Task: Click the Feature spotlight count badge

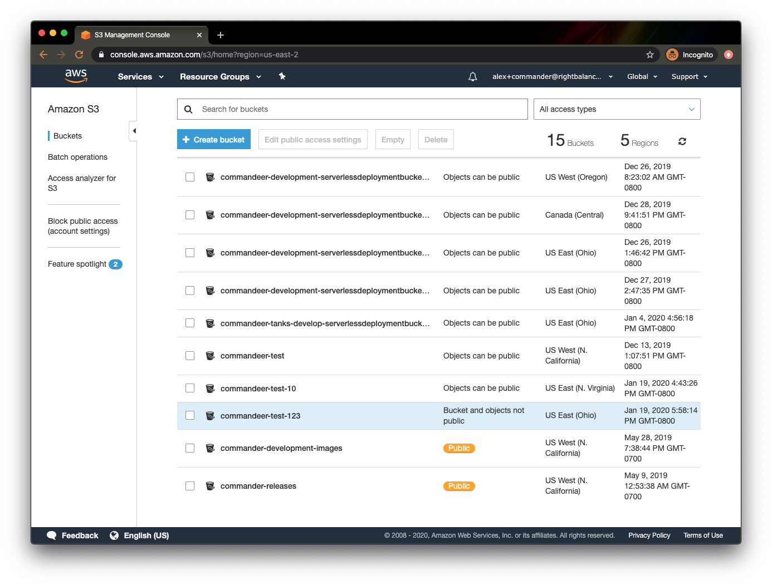Action: pos(115,264)
